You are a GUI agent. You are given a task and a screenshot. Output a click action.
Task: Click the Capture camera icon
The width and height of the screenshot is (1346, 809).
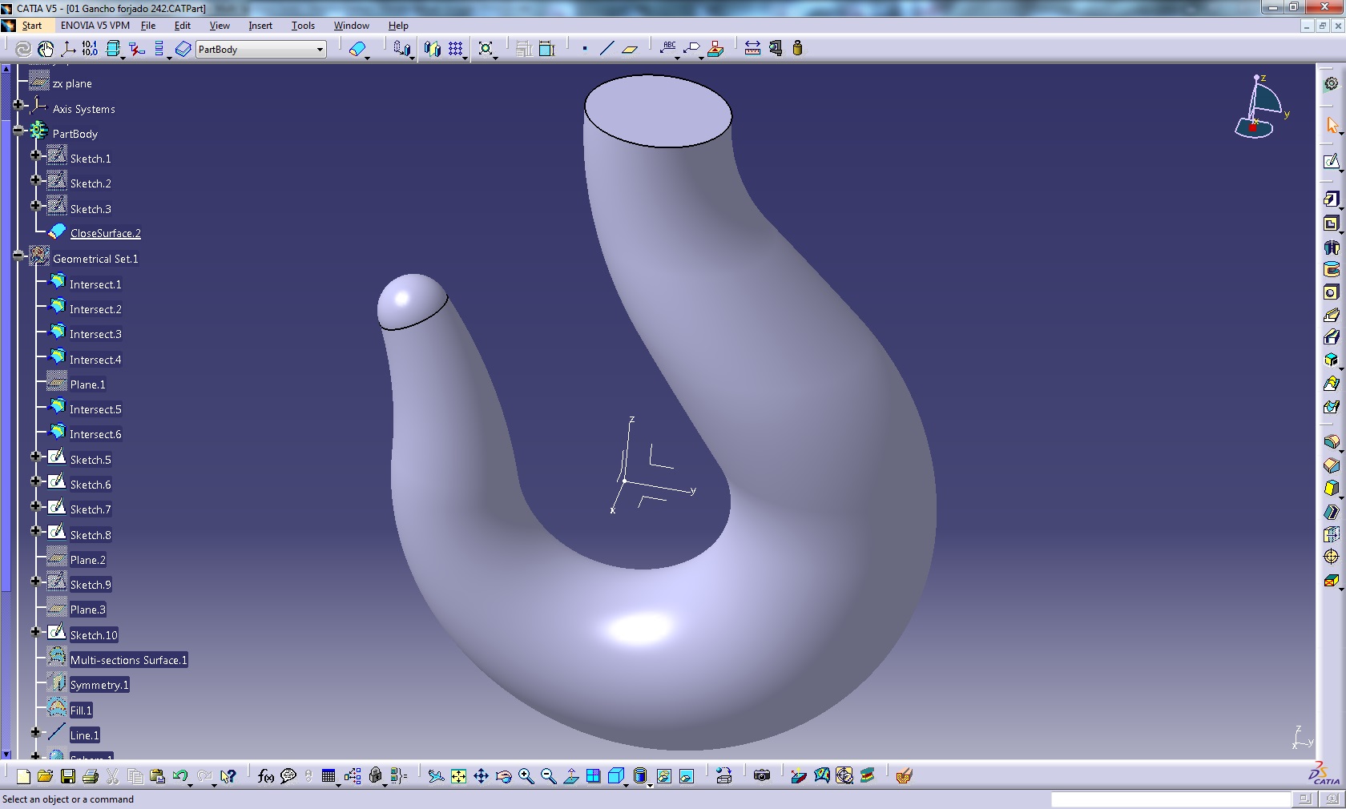[x=761, y=775]
